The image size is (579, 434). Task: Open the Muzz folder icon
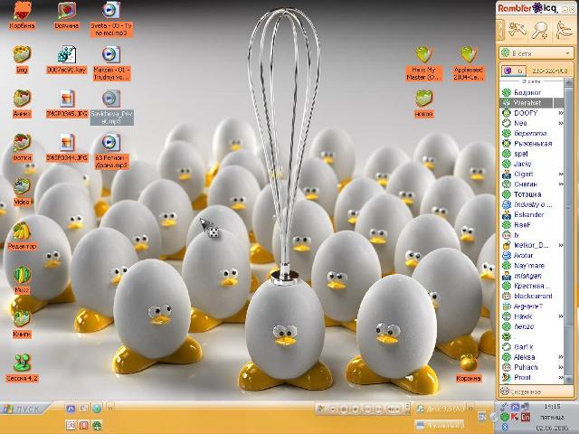(22, 279)
